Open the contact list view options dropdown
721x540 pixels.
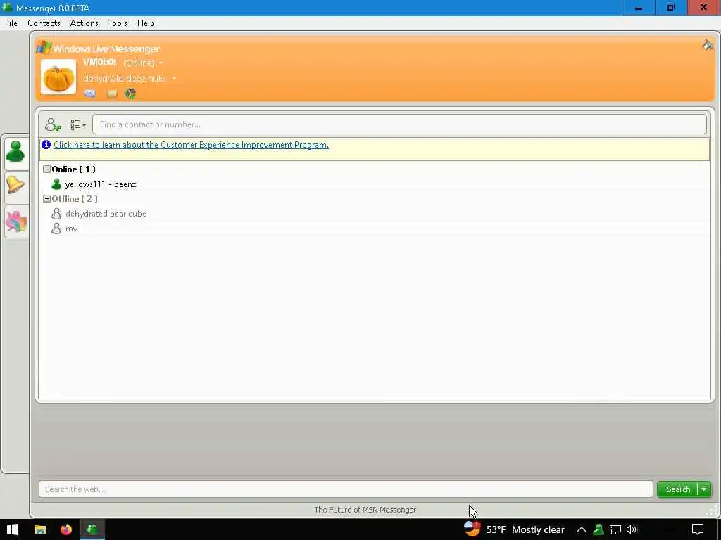pos(79,125)
